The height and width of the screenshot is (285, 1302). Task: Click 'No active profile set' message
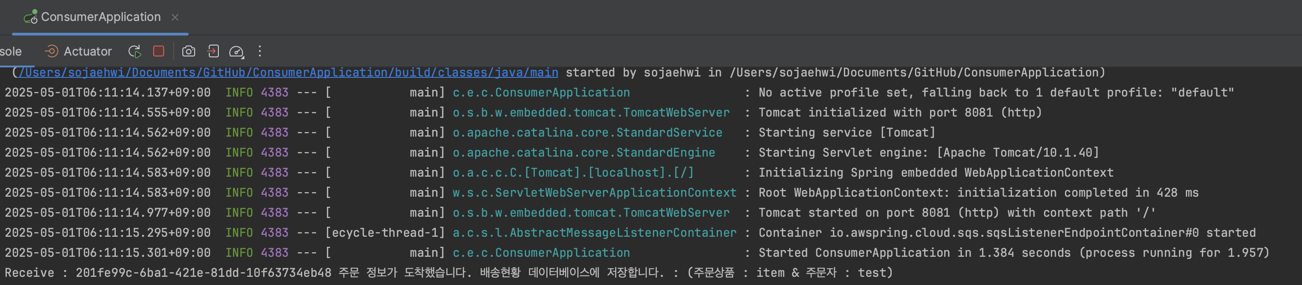click(x=996, y=92)
